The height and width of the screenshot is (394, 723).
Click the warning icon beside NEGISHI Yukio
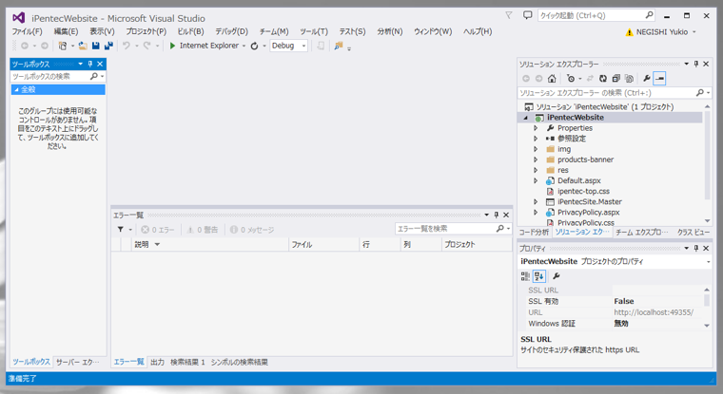629,32
